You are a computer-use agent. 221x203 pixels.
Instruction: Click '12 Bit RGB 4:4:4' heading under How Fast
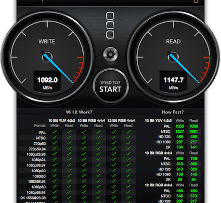159,185
